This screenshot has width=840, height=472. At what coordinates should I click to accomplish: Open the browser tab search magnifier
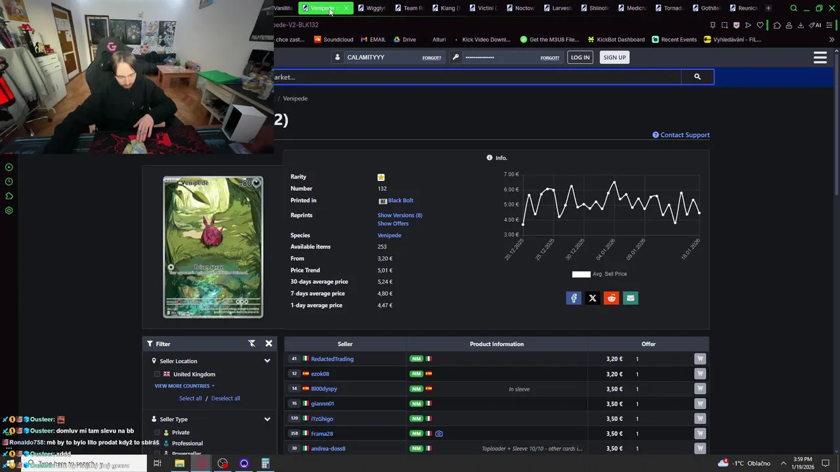click(x=793, y=8)
